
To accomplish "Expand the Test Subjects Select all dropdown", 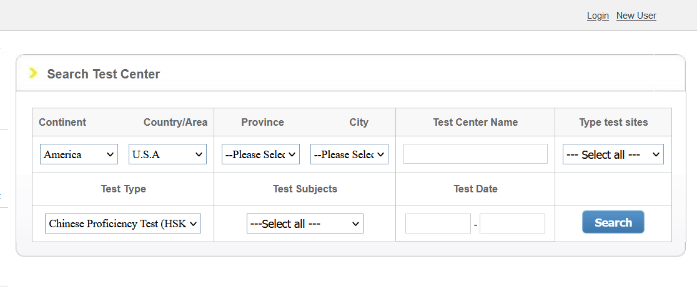I will [x=305, y=223].
